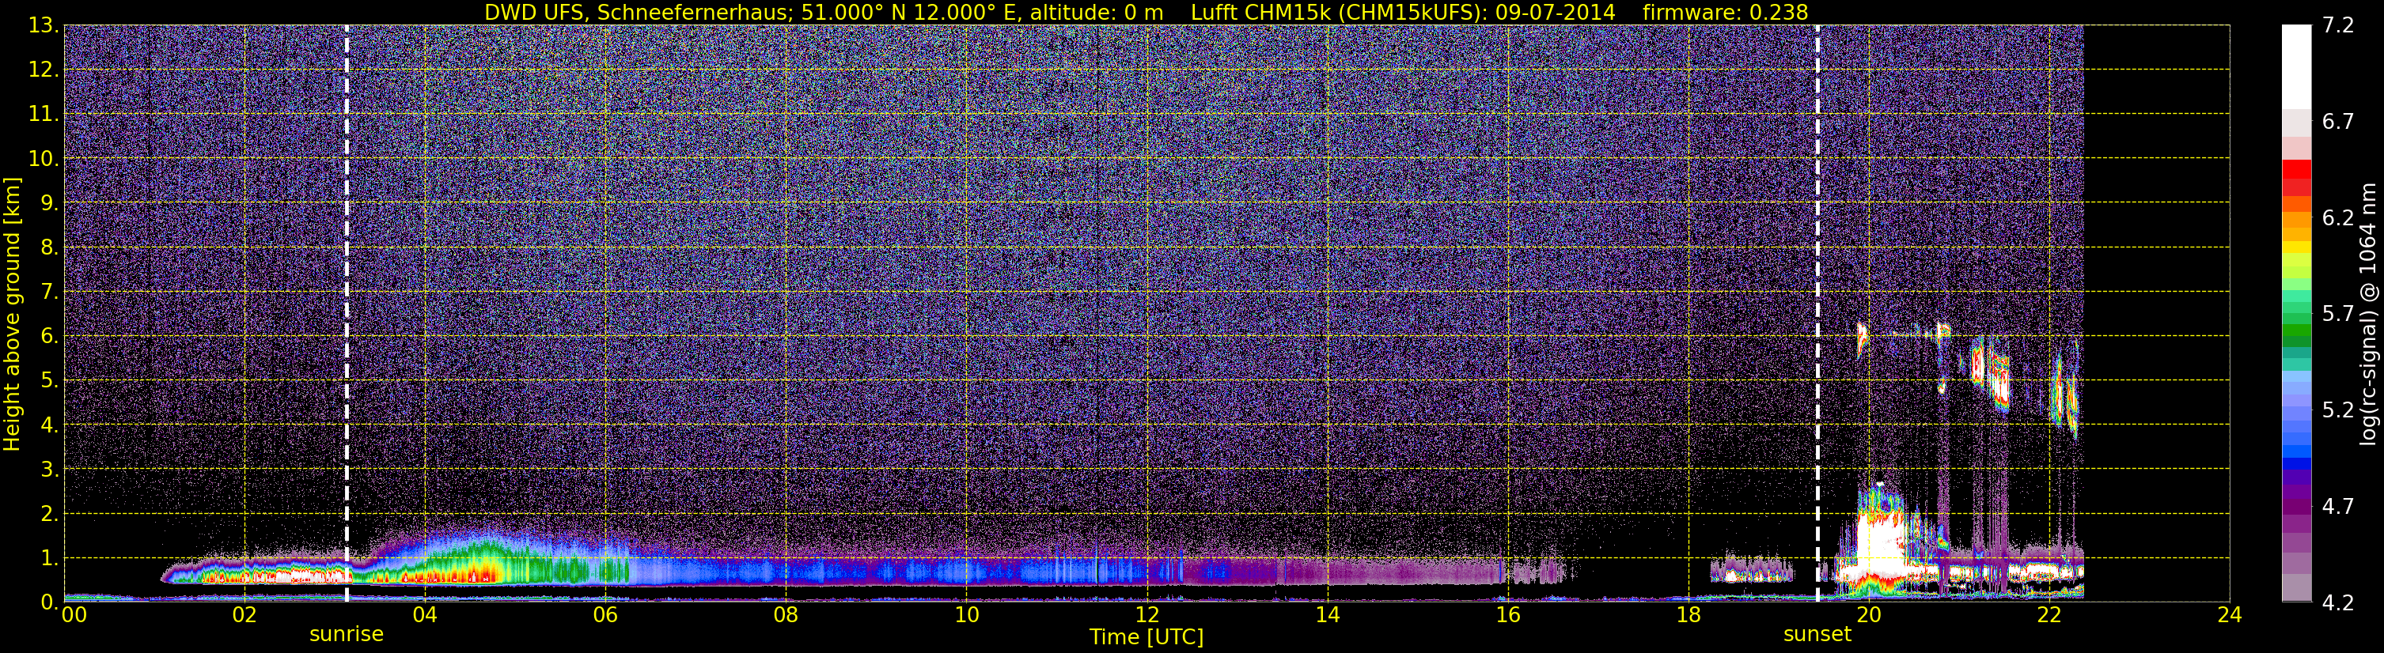
Task: Click the chart title naming Schneefernerhaus station
Action: pyautogui.click(x=1146, y=12)
